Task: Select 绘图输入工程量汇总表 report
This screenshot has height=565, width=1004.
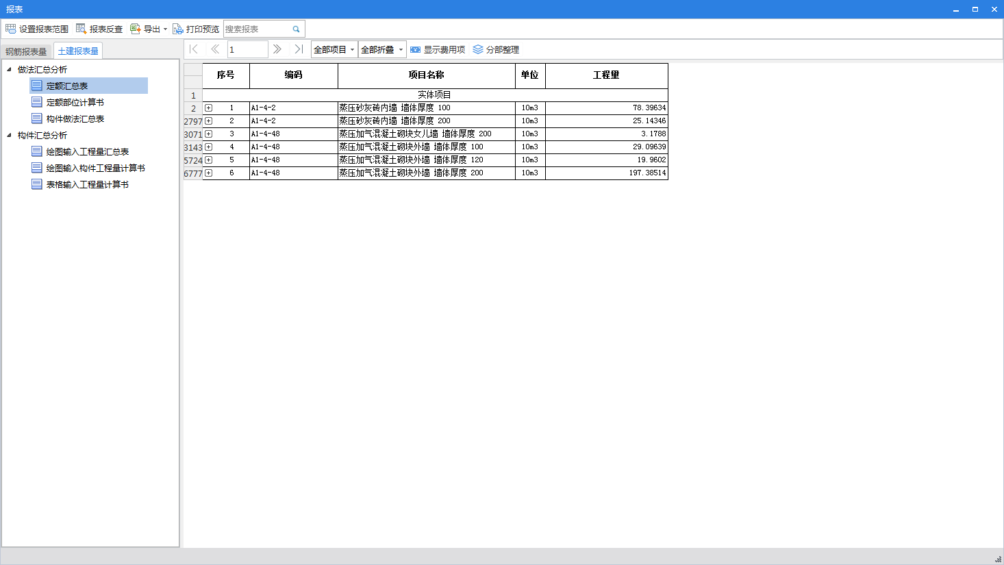Action: (x=88, y=151)
